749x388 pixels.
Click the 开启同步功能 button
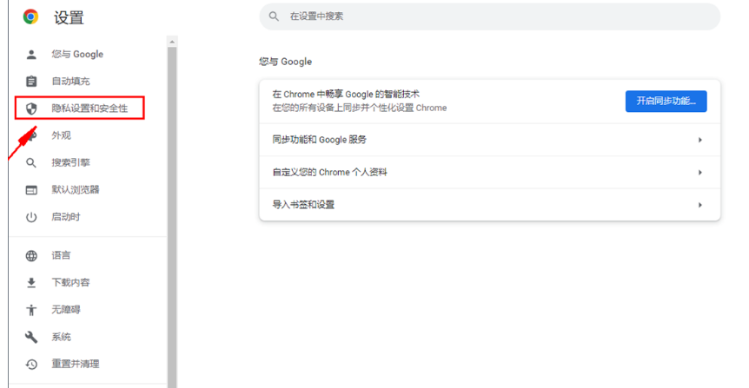point(666,102)
